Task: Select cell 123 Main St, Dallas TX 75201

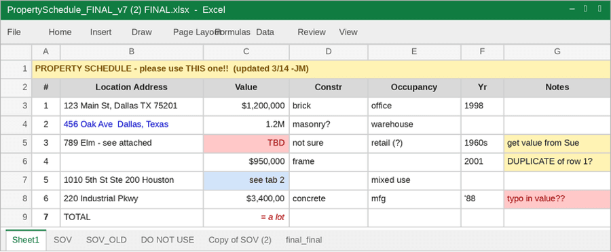Action: pyautogui.click(x=132, y=106)
